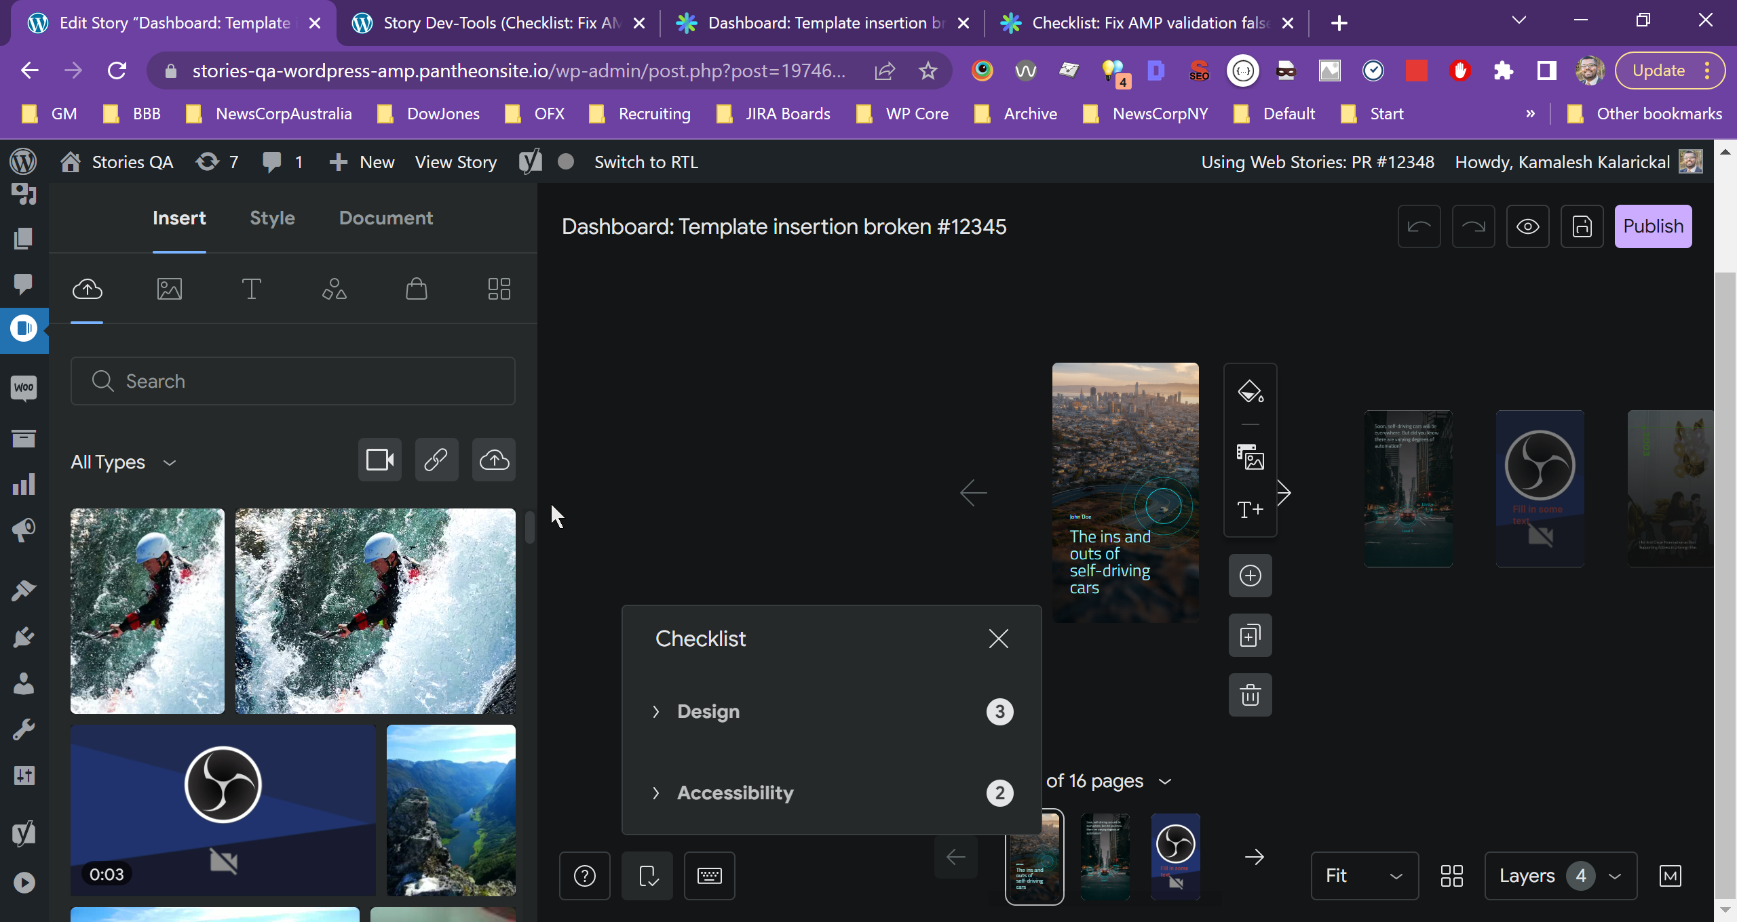Expand the Design checklist section
The width and height of the screenshot is (1737, 922).
pyautogui.click(x=832, y=712)
